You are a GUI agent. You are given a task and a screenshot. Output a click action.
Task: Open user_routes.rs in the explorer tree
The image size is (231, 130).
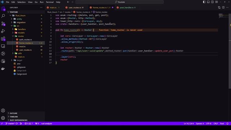tap(26, 50)
